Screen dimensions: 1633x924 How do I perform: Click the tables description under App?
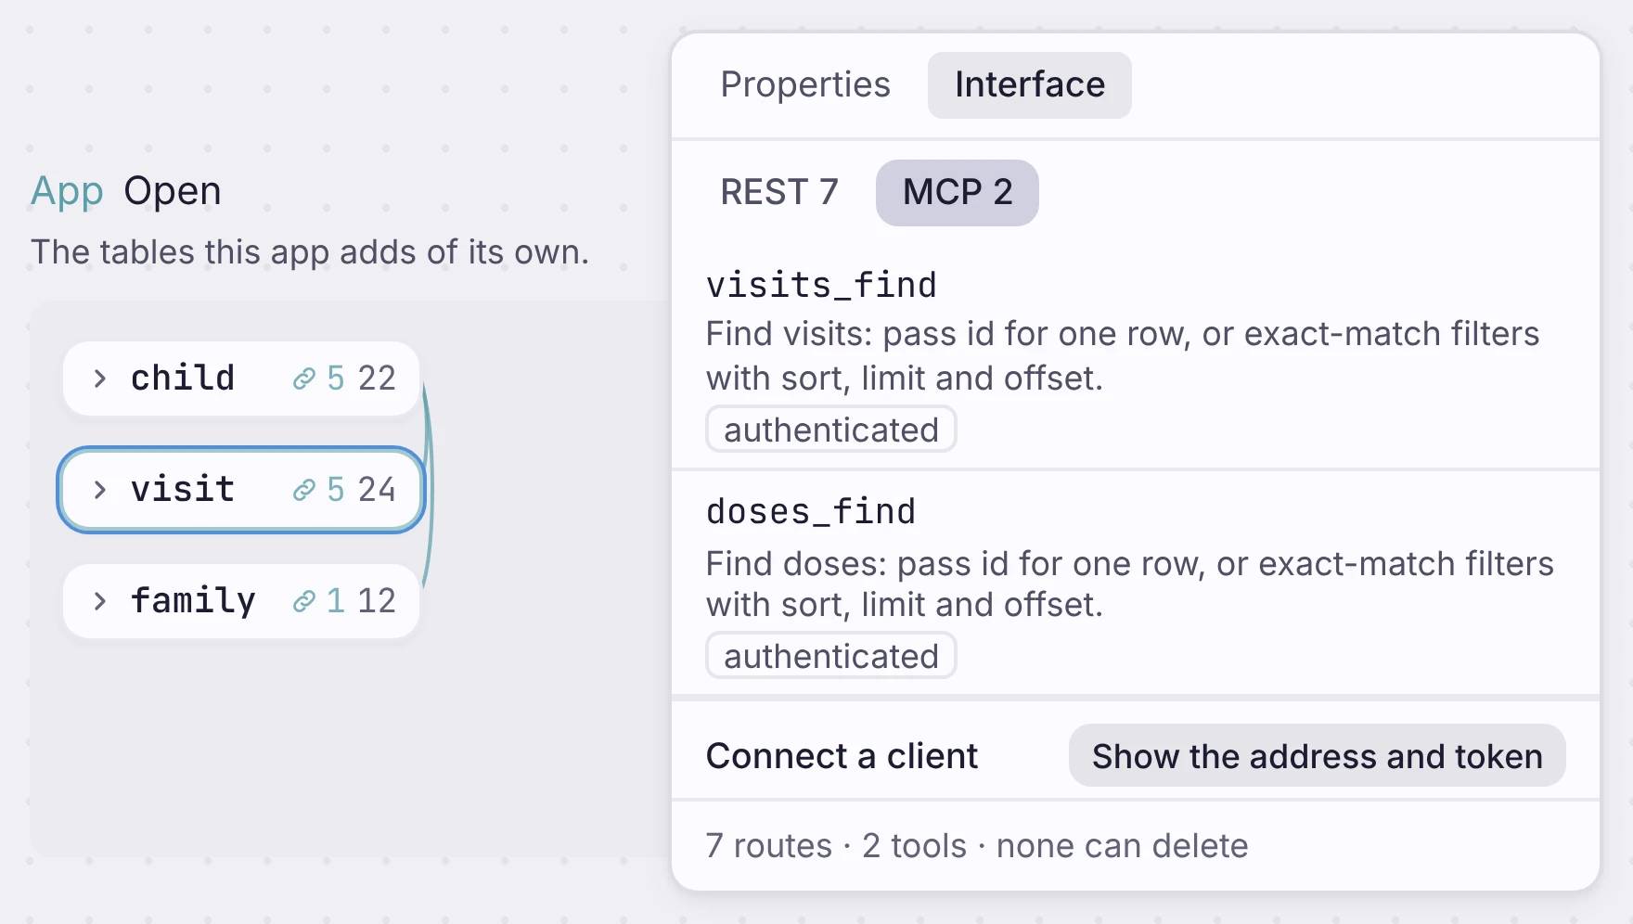click(x=310, y=252)
